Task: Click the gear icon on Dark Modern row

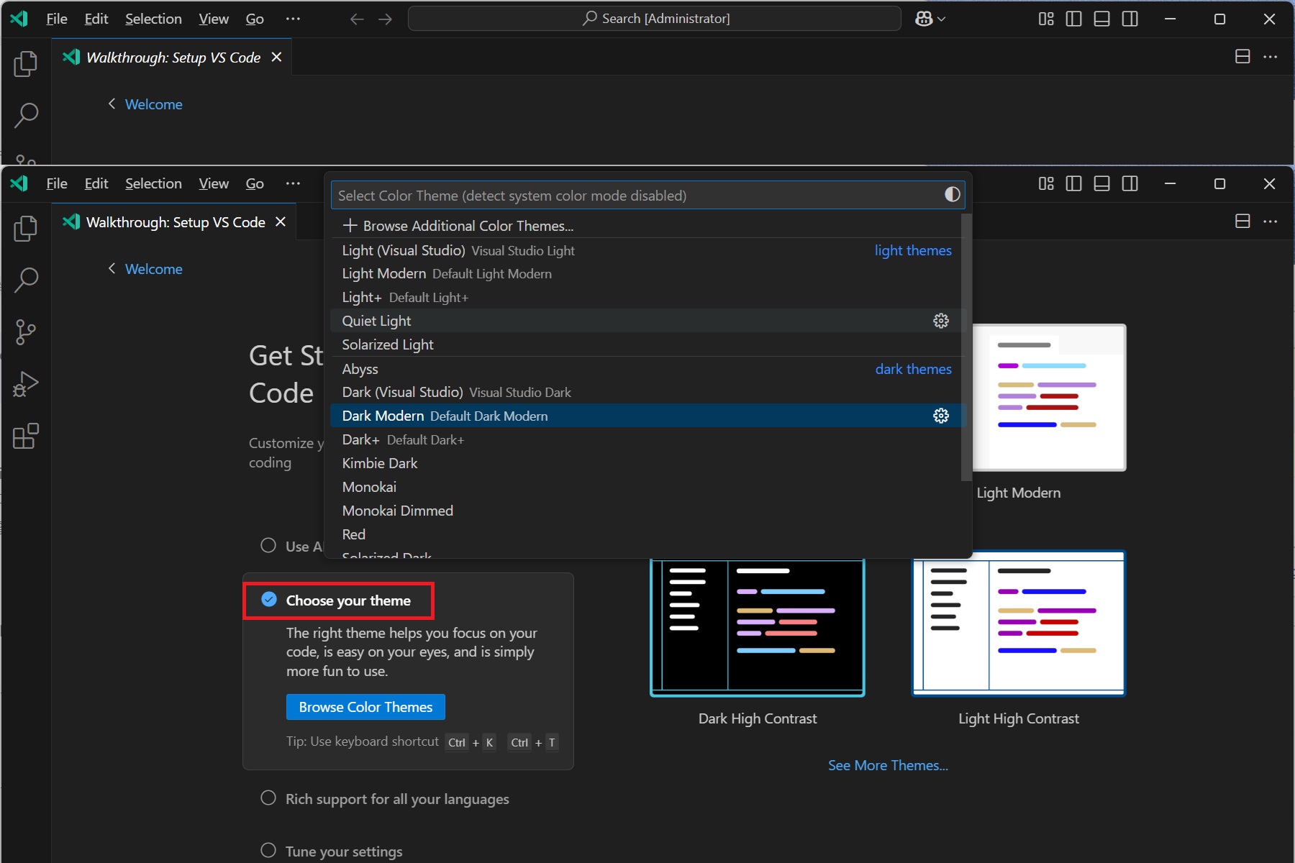Action: pyautogui.click(x=940, y=416)
